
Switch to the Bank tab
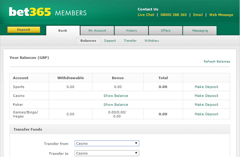pos(63,30)
